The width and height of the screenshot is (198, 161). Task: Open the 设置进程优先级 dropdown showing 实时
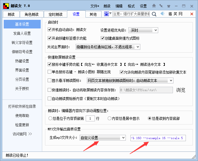tap(143, 30)
